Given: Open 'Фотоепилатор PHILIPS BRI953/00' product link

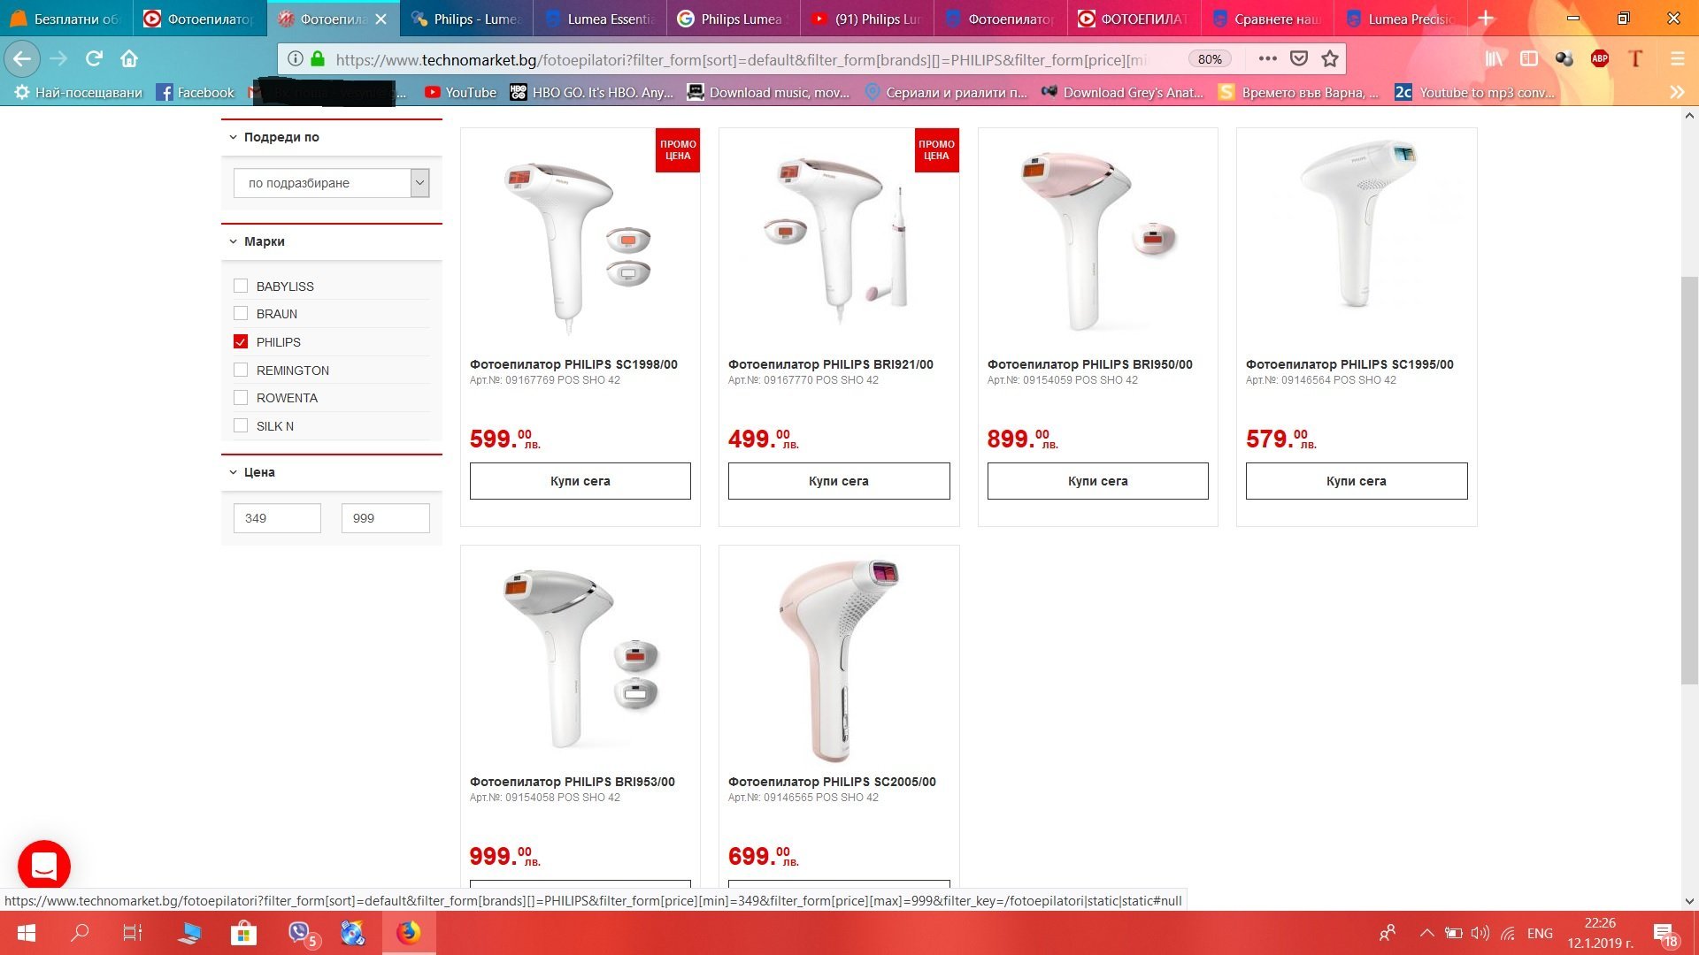Looking at the screenshot, I should 573,782.
